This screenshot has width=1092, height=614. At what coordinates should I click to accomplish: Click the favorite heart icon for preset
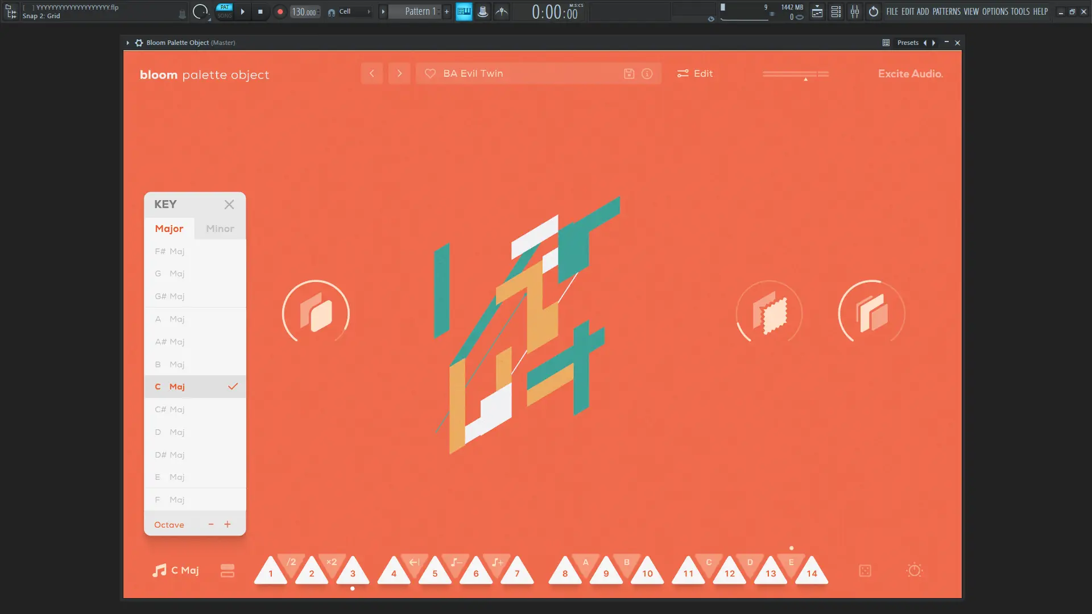(430, 74)
